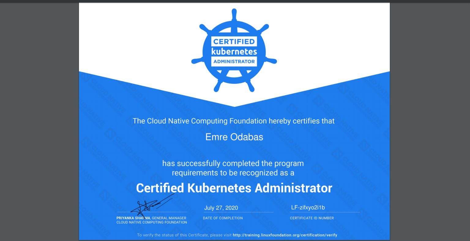Screen dimensions: 470x241
Task: Click the 'DATE OF COMPLETION' label
Action: click(x=223, y=218)
